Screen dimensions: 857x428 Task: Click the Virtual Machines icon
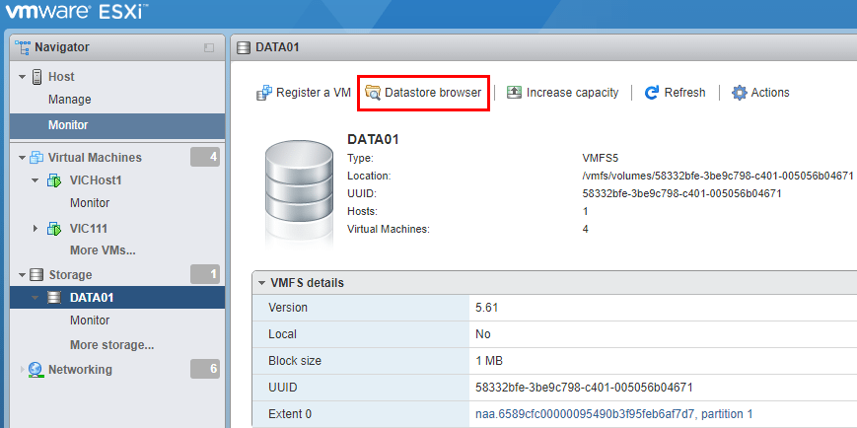pyautogui.click(x=36, y=158)
